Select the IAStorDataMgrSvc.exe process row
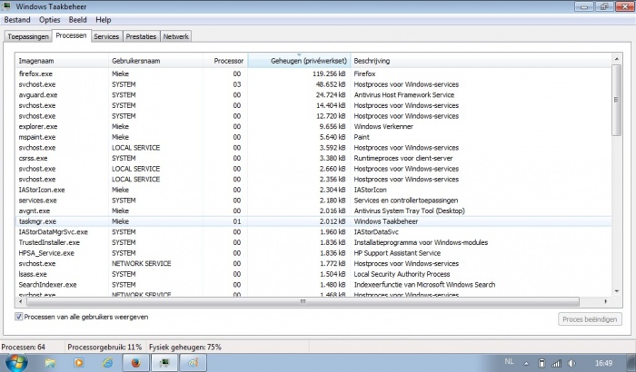 coord(313,231)
